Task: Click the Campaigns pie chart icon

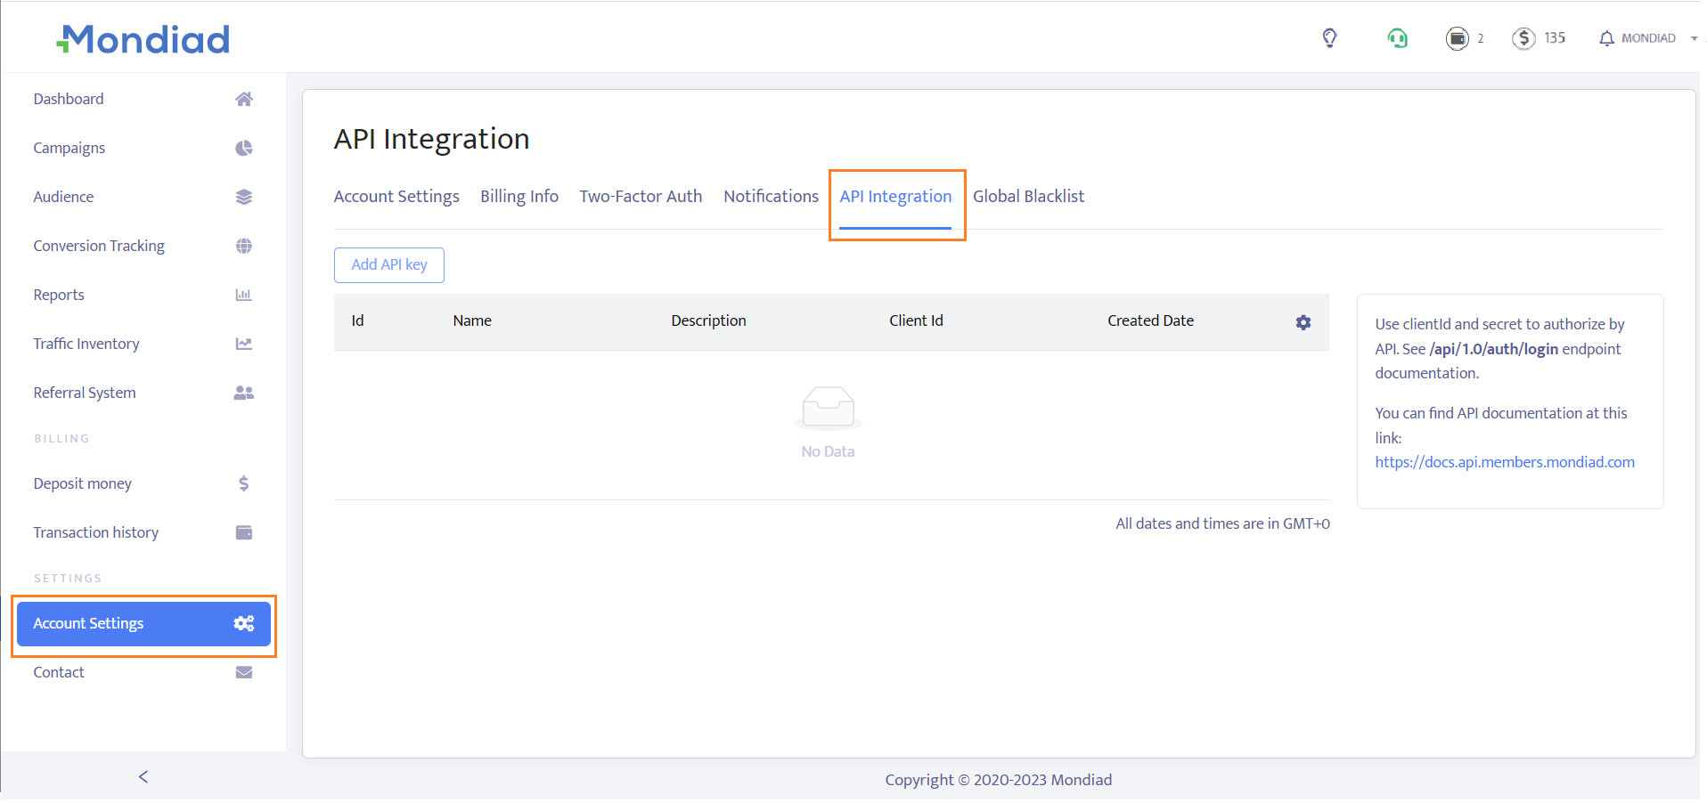Action: point(243,148)
